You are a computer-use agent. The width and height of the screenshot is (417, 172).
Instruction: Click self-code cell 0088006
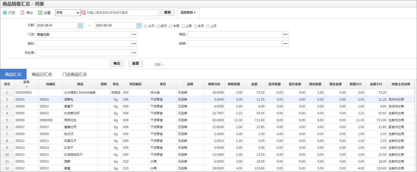point(51,120)
